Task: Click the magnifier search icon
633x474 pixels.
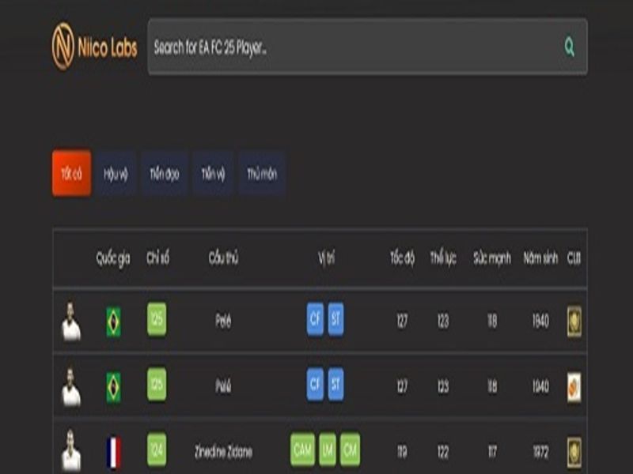Action: [x=569, y=47]
